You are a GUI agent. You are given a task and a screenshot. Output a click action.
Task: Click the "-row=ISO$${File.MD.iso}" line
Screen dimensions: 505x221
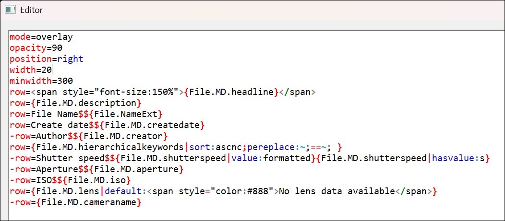point(70,180)
